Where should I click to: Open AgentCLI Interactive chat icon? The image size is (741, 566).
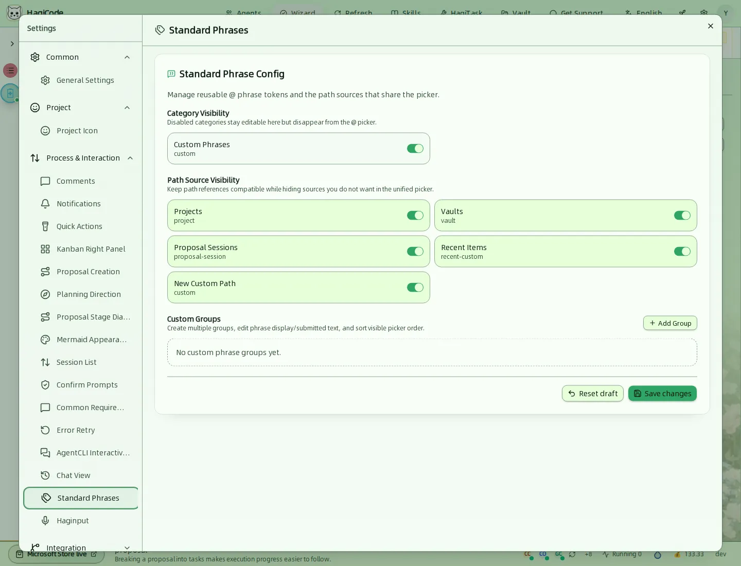(45, 453)
